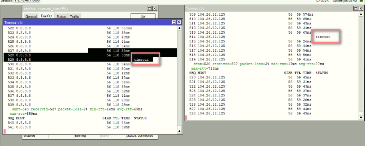Open the Dial Out tab

pos(46,16)
